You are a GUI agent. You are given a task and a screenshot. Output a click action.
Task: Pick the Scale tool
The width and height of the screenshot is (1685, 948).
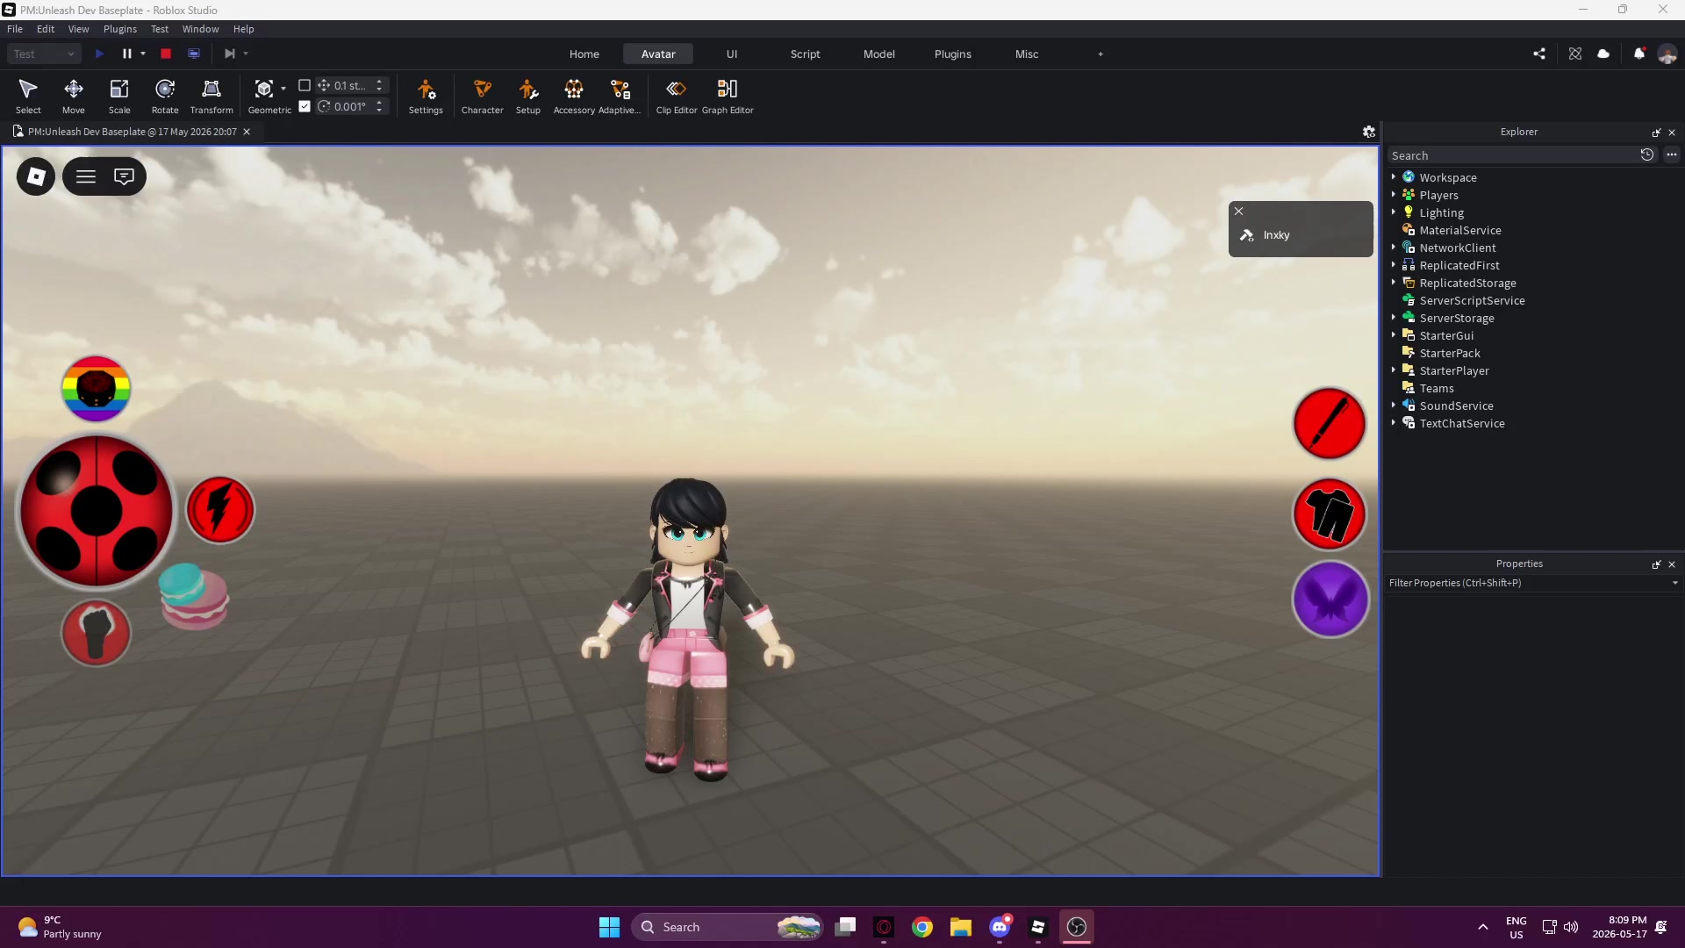pos(119,97)
